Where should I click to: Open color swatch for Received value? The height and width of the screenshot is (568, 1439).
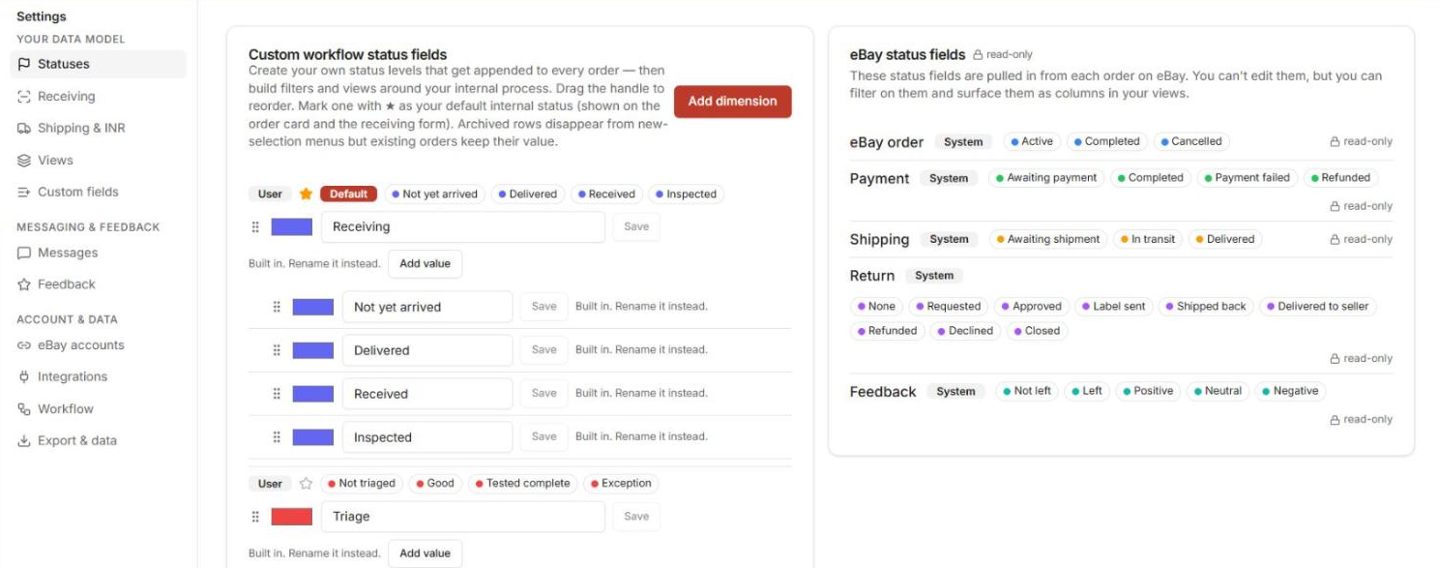coord(313,394)
